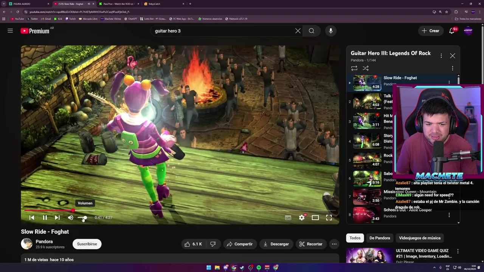The width and height of the screenshot is (484, 272).
Task: Pause the Slow Ride video
Action: tap(45, 218)
